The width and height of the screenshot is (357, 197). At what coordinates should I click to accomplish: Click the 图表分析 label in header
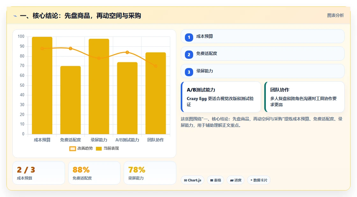335,16
